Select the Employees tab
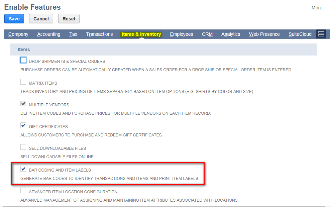Image resolution: width=331 pixels, height=207 pixels. point(182,34)
